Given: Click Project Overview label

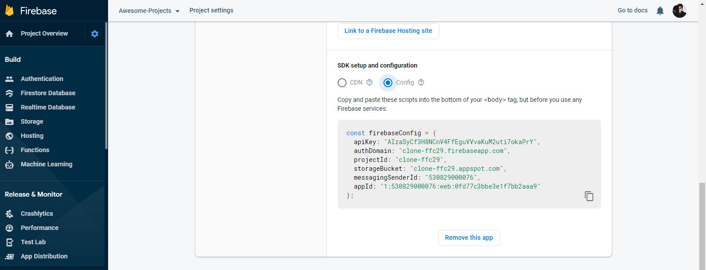Looking at the screenshot, I should pos(44,33).
